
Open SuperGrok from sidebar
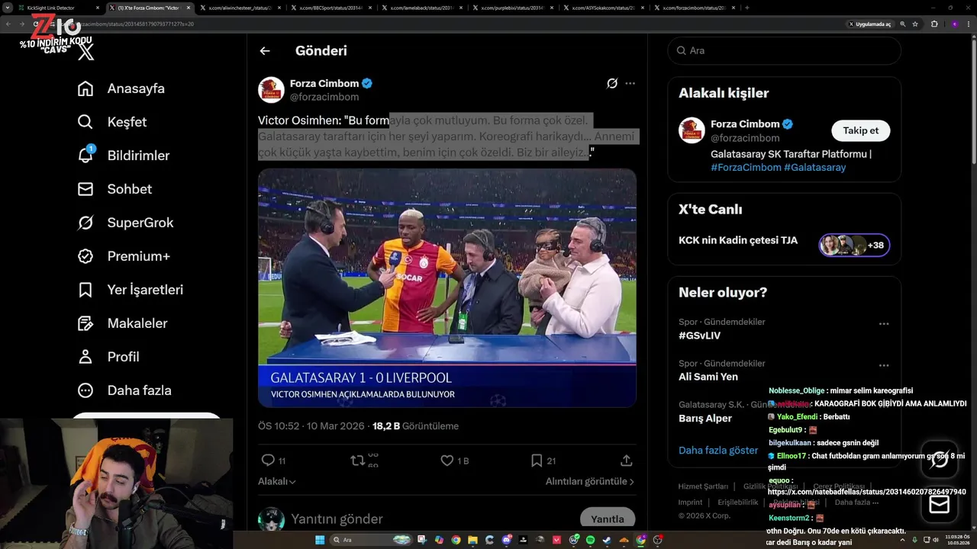(x=125, y=223)
